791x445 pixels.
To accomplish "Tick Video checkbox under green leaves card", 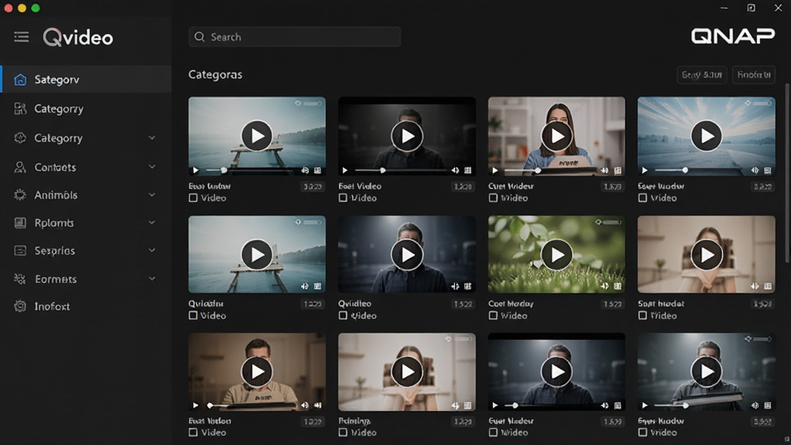I will coord(493,315).
